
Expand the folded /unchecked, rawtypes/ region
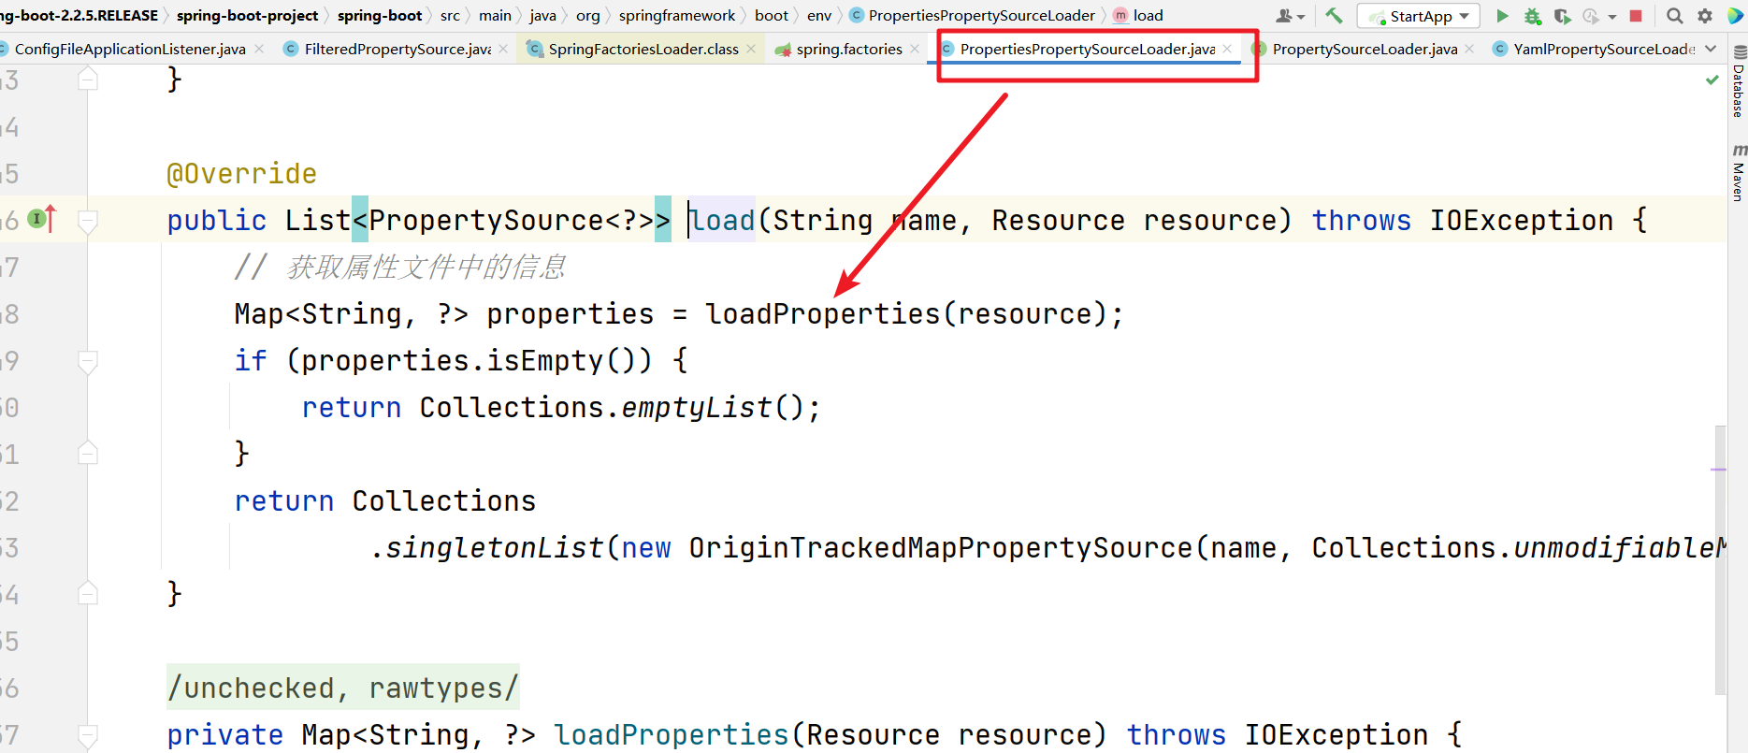(342, 688)
